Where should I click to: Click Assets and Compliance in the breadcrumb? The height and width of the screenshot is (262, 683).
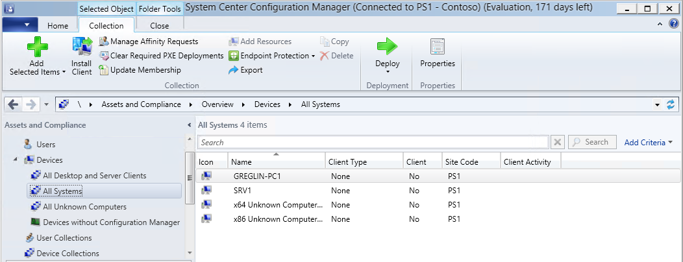coord(141,104)
